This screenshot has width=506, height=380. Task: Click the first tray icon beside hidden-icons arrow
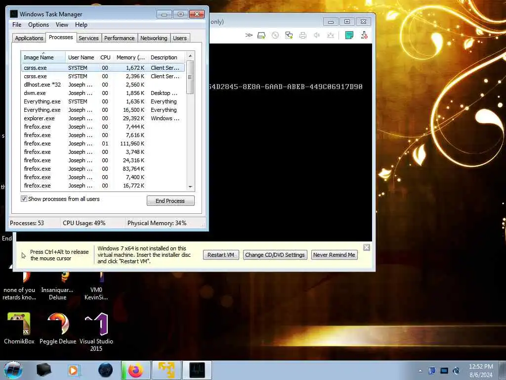pyautogui.click(x=432, y=371)
